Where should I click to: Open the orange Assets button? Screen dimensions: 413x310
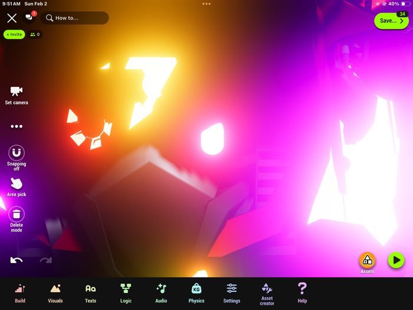tap(367, 263)
